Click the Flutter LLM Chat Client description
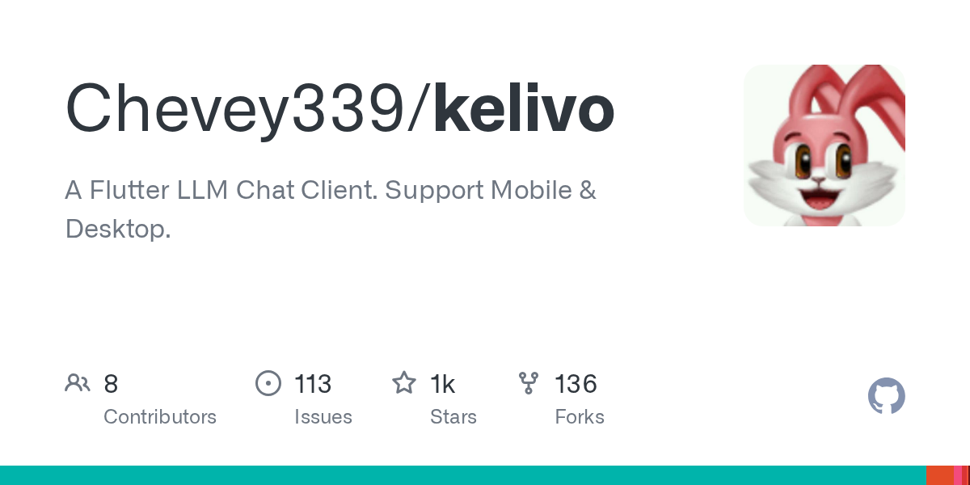The image size is (970, 485). (x=331, y=209)
